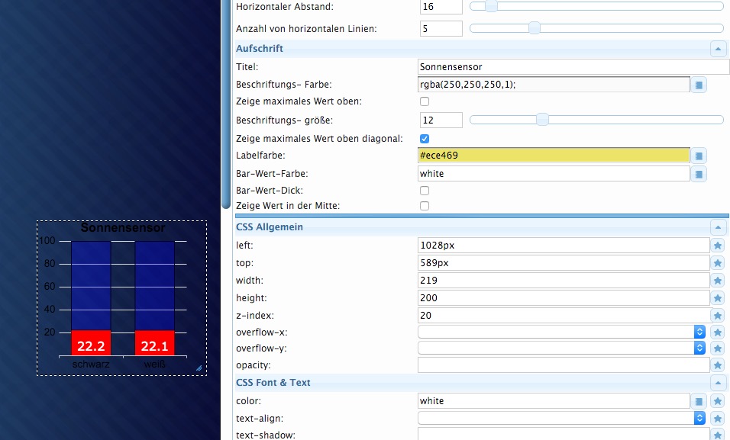Open color picker for Beschriftungs-Farbe
730x440 pixels.
699,85
